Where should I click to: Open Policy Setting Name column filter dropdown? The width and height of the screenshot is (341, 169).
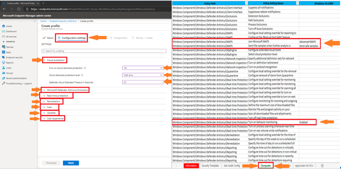click(297, 3)
